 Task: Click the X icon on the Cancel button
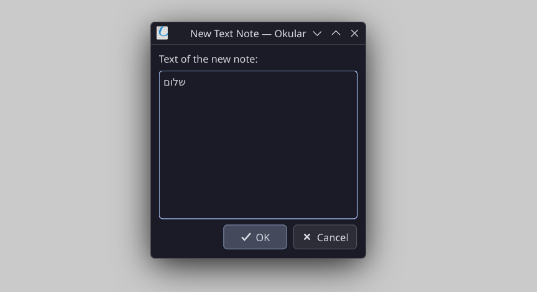(307, 237)
